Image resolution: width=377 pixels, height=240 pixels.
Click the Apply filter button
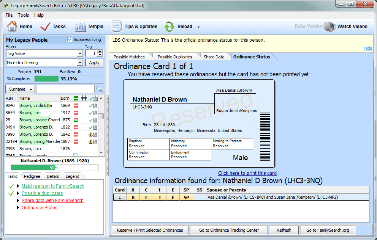point(94,63)
